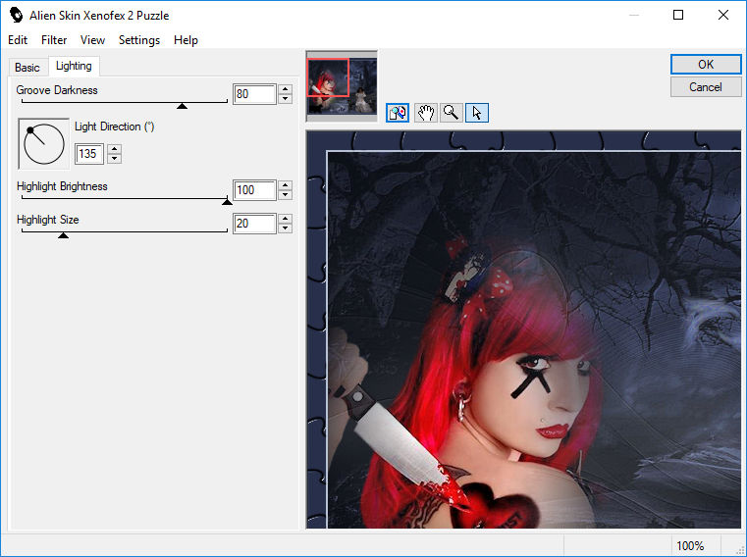Click the Alien Skin title bar icon
Viewport: 747px width, 557px height.
17,16
